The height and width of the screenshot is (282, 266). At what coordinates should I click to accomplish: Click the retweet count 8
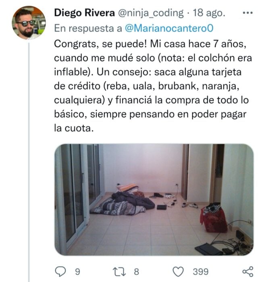pyautogui.click(x=136, y=272)
